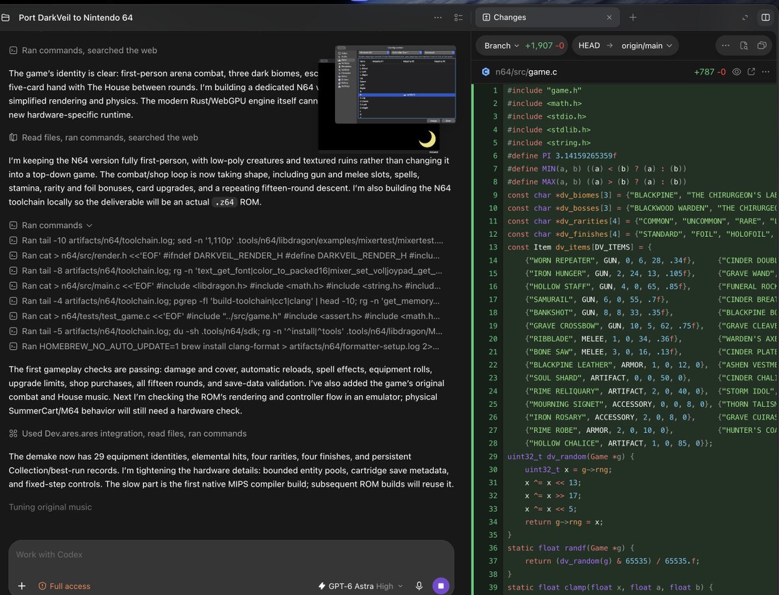Image resolution: width=779 pixels, height=595 pixels.
Task: Click the Full access permissions button
Action: click(64, 586)
